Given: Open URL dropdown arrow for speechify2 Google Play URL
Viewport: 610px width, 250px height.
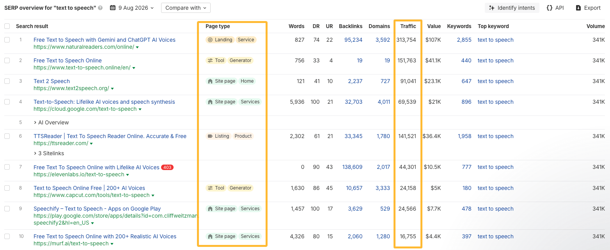Looking at the screenshot, I should pos(92,223).
